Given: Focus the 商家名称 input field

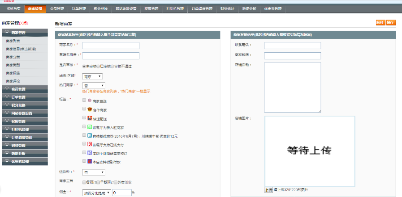Looking at the screenshot, I should coord(111,46).
